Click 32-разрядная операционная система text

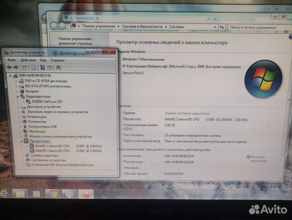point(193,135)
